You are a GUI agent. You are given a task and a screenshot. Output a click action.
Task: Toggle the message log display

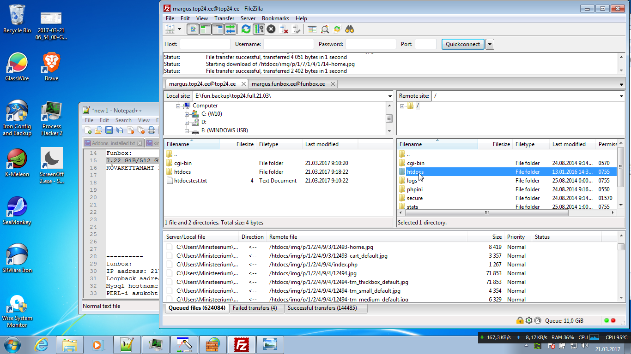tap(193, 29)
